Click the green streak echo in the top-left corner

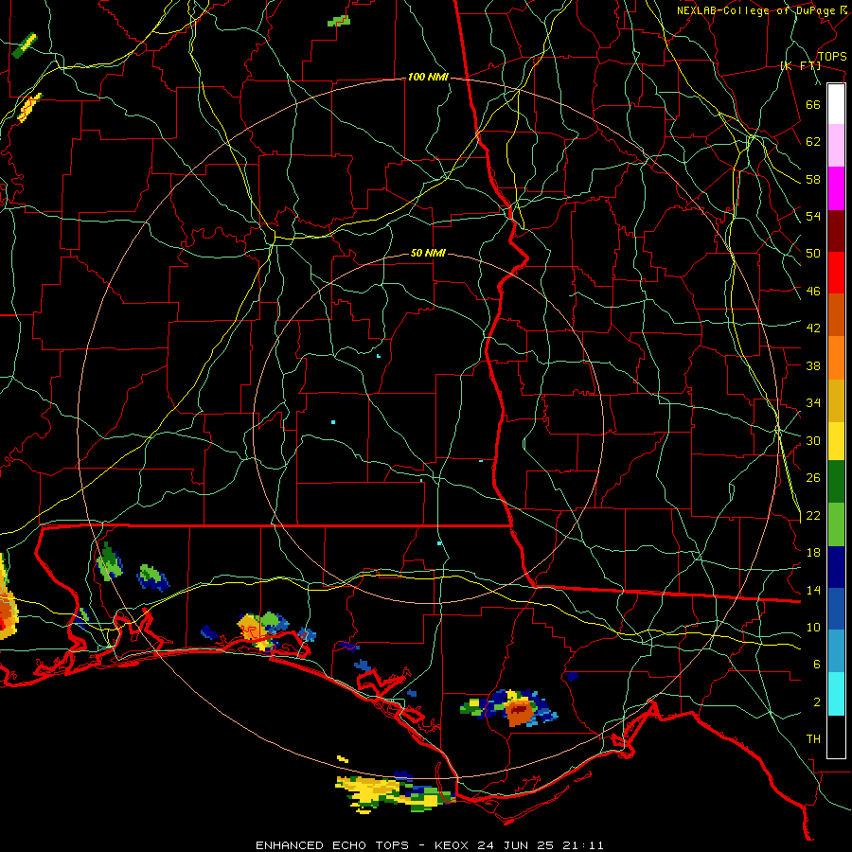[25, 46]
